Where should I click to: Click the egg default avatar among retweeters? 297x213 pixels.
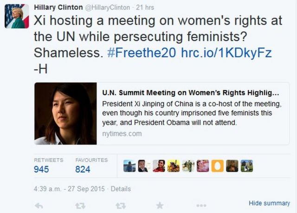point(218,166)
